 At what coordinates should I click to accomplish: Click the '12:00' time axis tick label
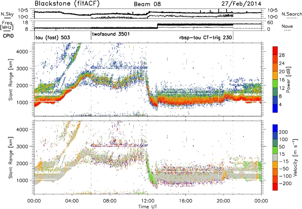148,201
